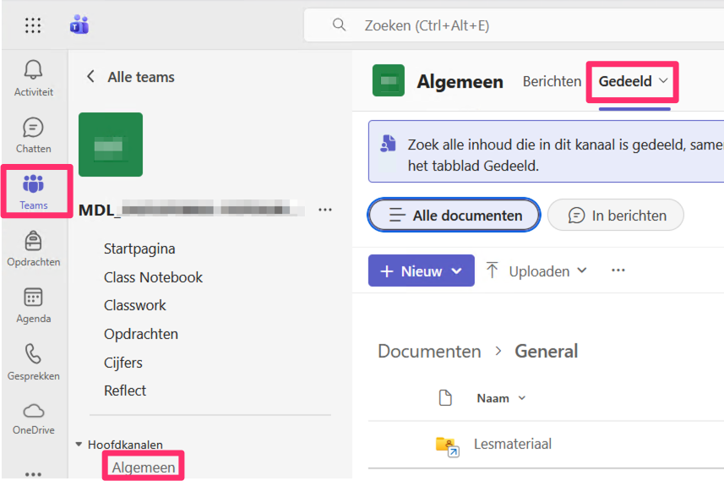Open the Nieuw dropdown button

(x=421, y=271)
